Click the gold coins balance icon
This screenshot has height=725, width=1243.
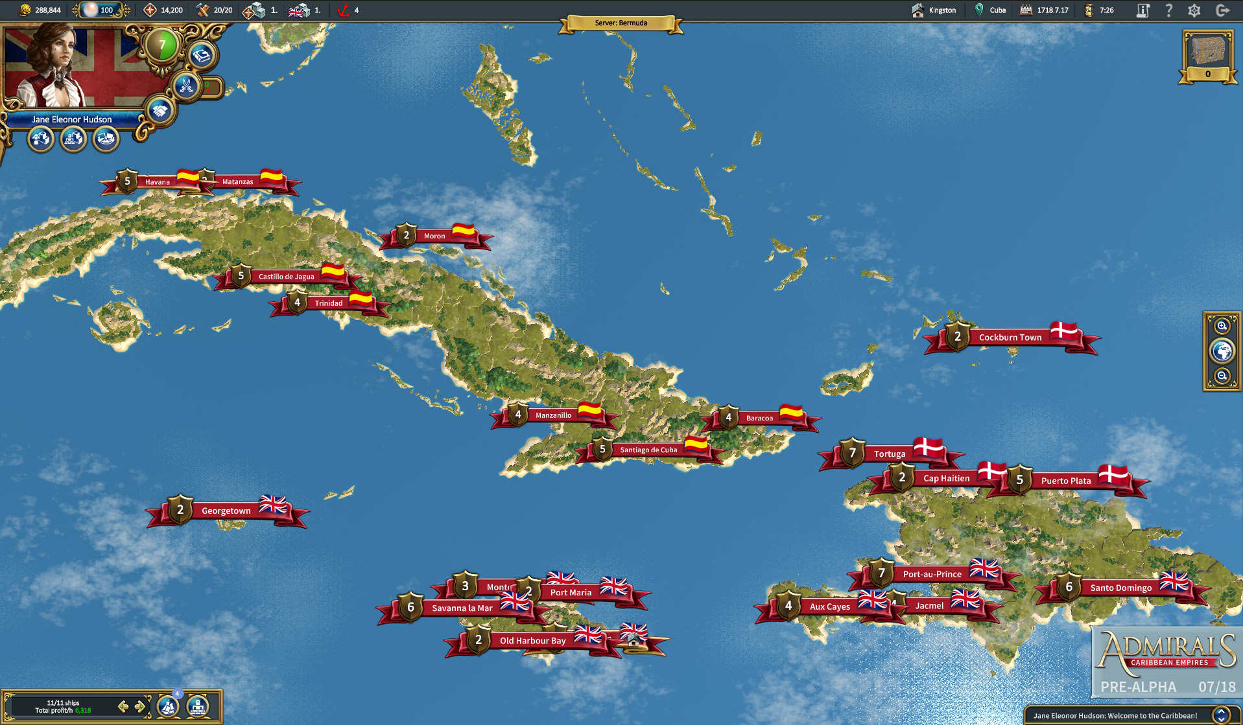tap(25, 10)
